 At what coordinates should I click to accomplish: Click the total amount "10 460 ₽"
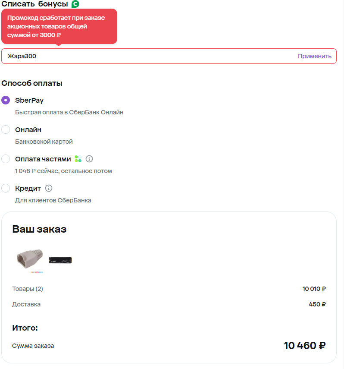pos(304,346)
